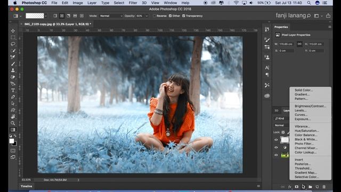Open the gradient Mode dropdown
The image size is (341, 192).
pyautogui.click(x=111, y=16)
